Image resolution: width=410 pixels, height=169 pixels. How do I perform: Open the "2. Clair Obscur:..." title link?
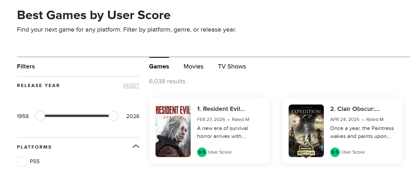[x=355, y=109]
